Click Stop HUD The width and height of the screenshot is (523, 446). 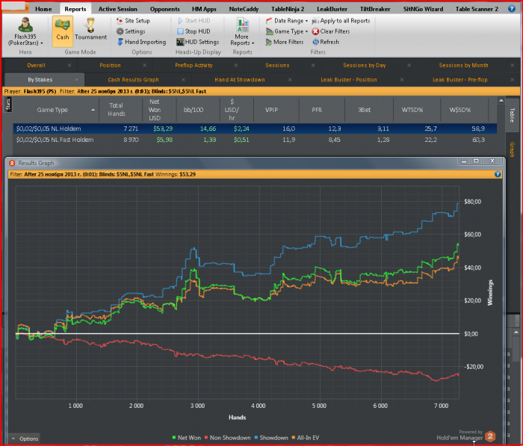click(x=194, y=31)
